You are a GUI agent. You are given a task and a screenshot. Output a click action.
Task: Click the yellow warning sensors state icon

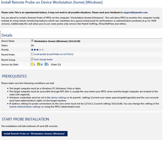[32, 64]
